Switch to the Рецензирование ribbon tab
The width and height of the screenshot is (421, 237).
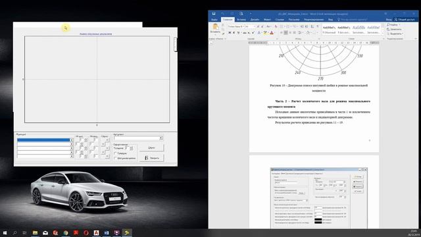[x=314, y=20]
